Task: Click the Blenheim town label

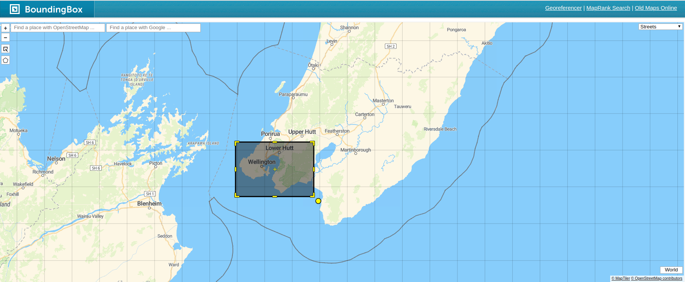Action: (x=149, y=204)
